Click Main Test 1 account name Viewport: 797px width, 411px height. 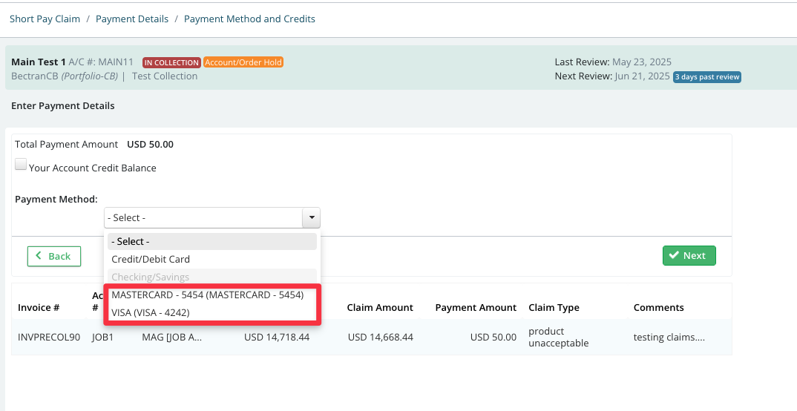(39, 62)
